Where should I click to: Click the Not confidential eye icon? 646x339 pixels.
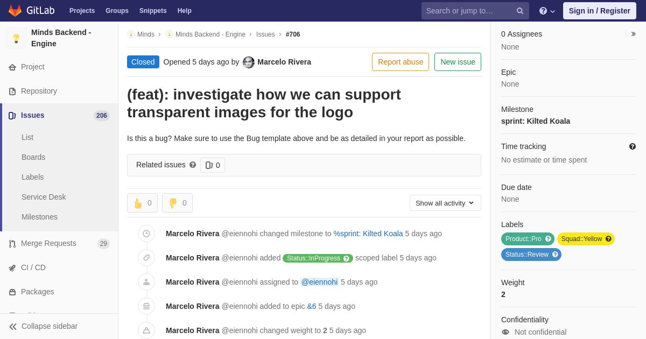tap(505, 332)
